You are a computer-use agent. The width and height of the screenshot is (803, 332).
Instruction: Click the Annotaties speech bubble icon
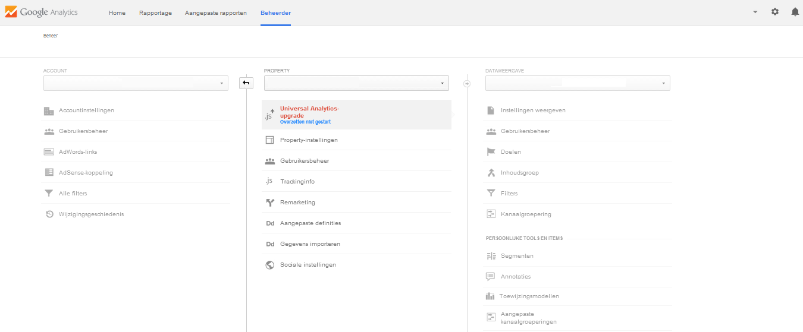pyautogui.click(x=491, y=277)
